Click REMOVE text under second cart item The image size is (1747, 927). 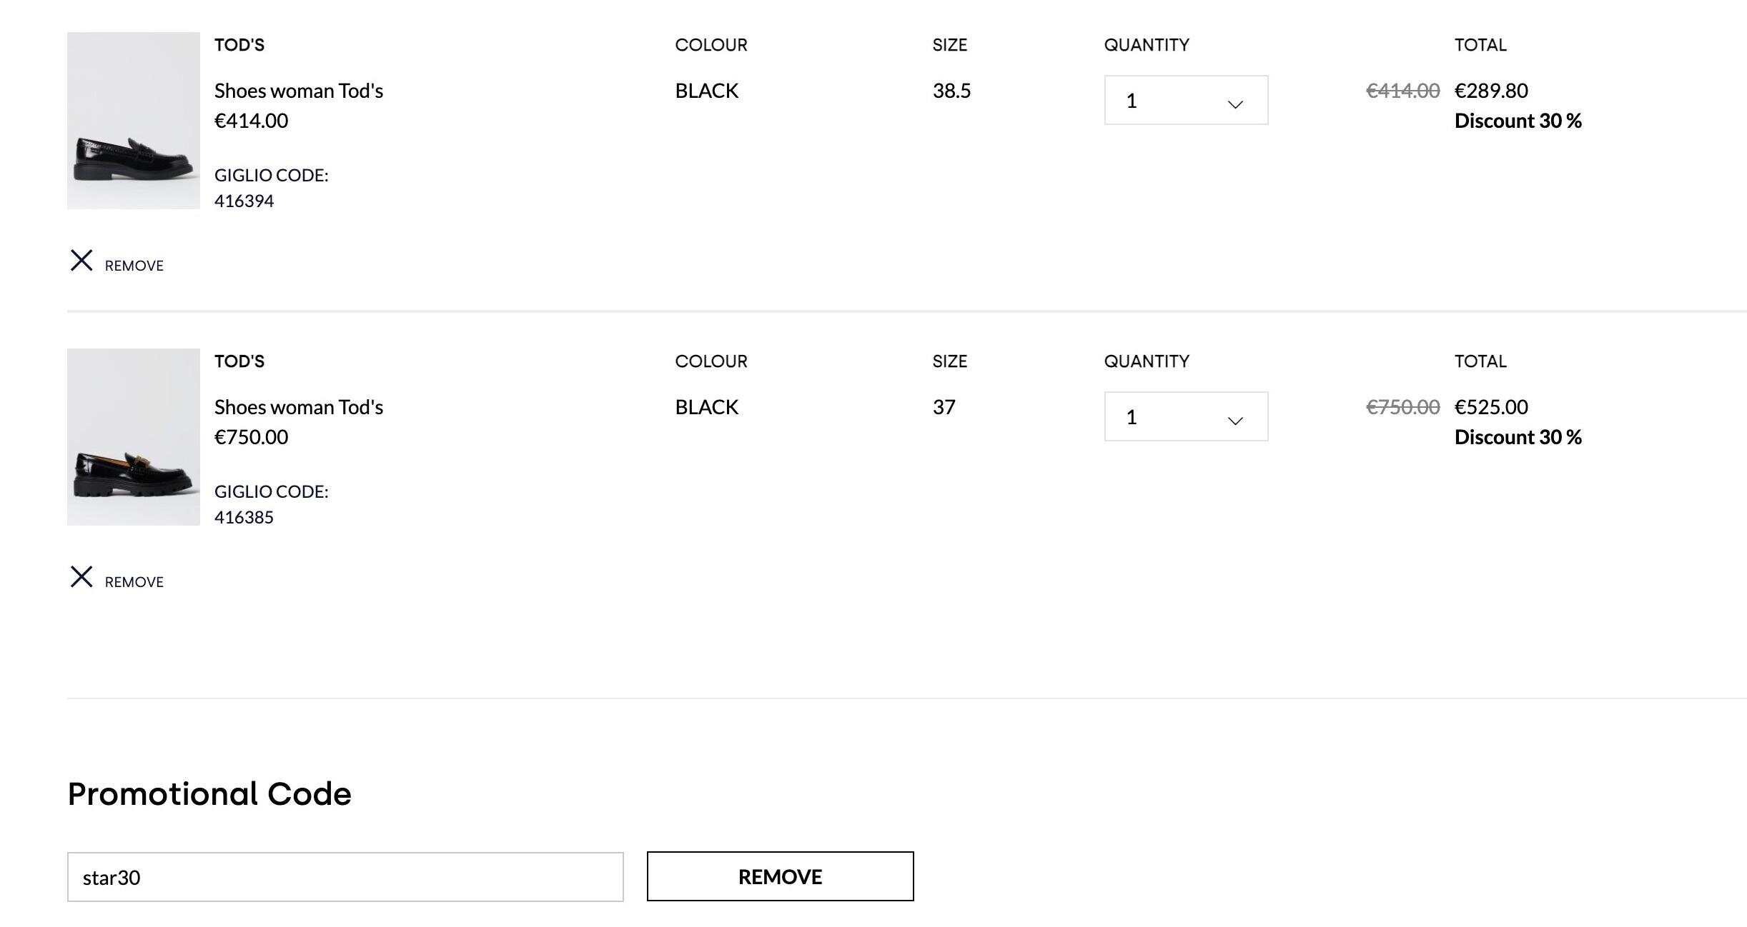pyautogui.click(x=134, y=582)
